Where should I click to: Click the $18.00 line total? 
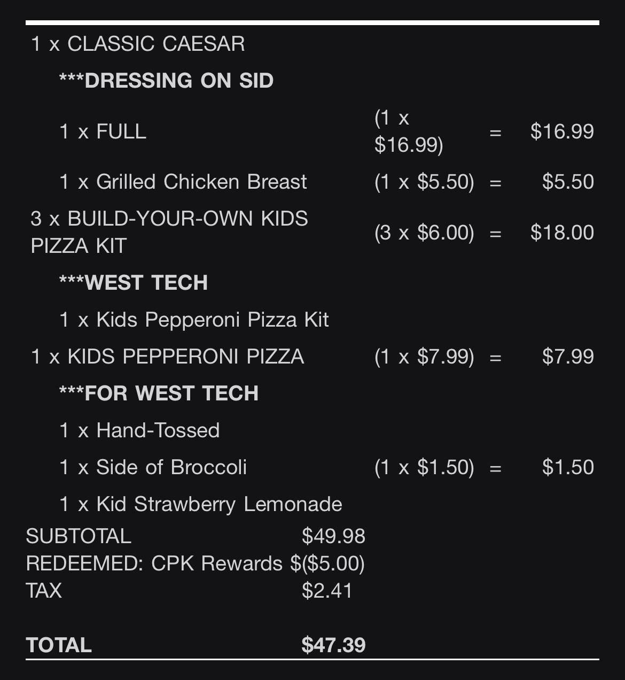coord(562,233)
